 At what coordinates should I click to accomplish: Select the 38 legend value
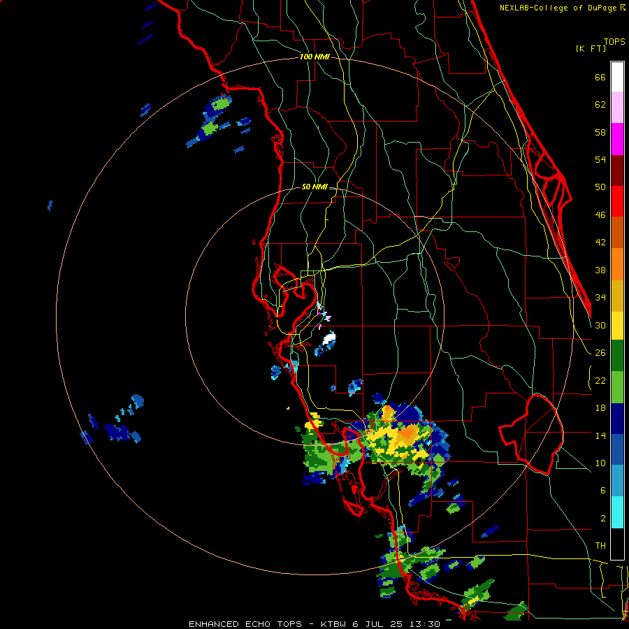600,270
